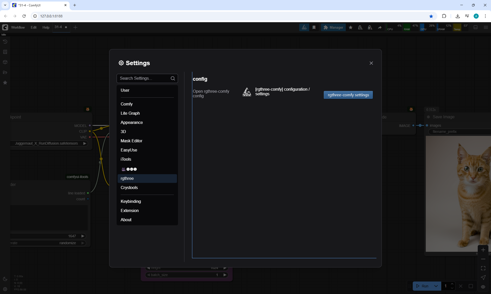The width and height of the screenshot is (491, 294).
Task: Toggle the bottom panel icon
Action: [475, 27]
